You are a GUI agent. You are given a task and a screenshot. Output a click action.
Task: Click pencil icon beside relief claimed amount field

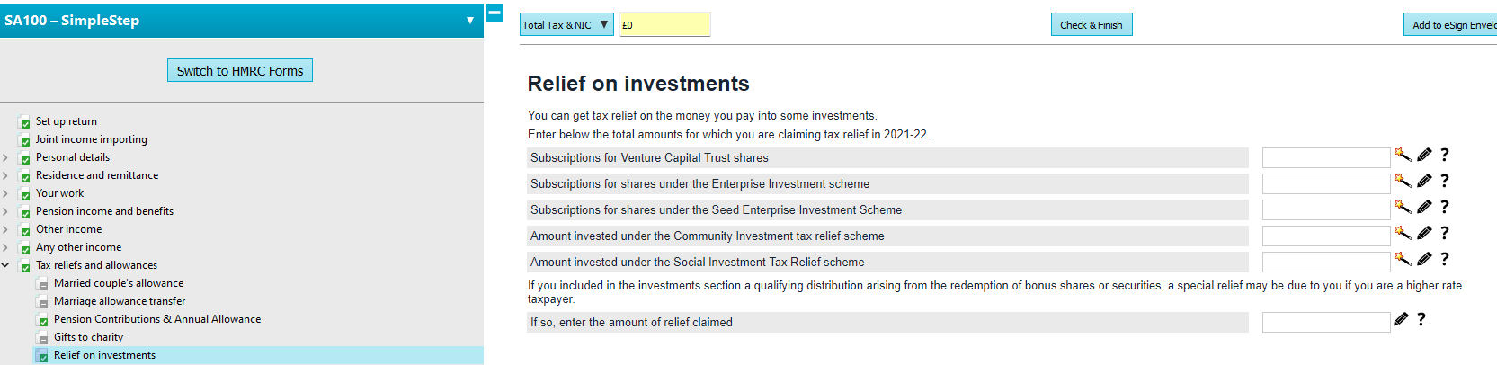tap(1401, 319)
